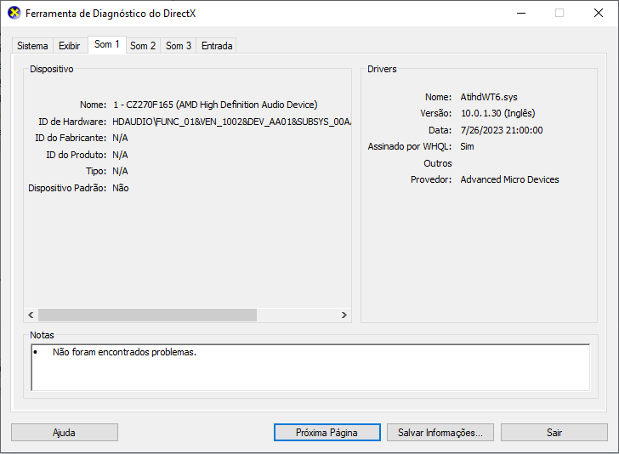Open Salvar Informações dialog

(x=440, y=432)
